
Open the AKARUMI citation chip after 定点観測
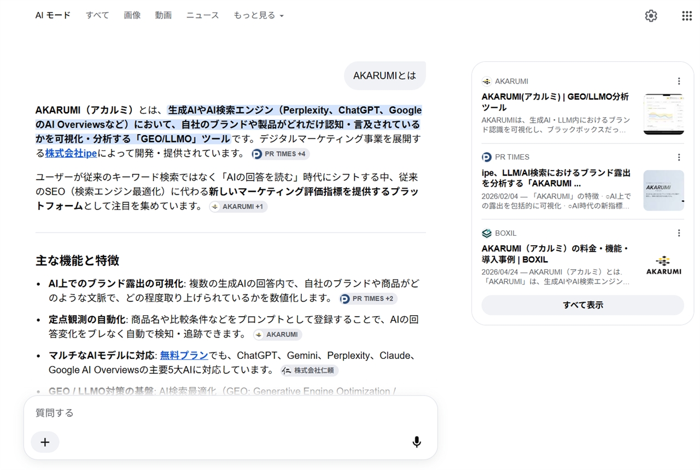277,334
